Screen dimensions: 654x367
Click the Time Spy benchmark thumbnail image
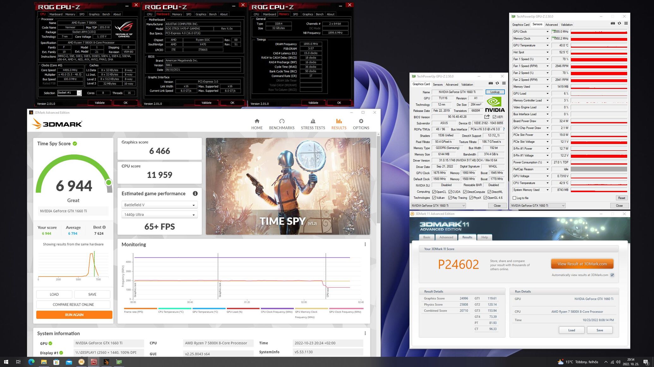coord(288,186)
